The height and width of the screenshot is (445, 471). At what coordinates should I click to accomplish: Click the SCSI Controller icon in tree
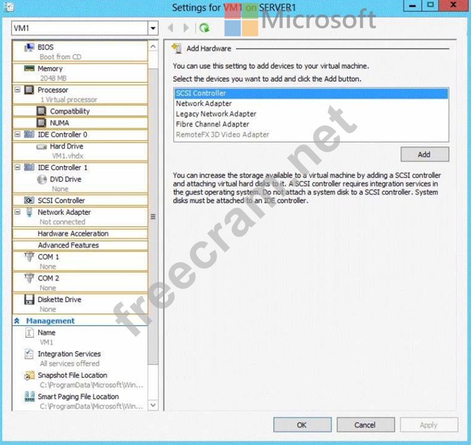pyautogui.click(x=29, y=200)
